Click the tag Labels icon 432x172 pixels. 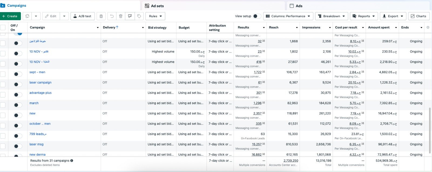tap(139, 16)
